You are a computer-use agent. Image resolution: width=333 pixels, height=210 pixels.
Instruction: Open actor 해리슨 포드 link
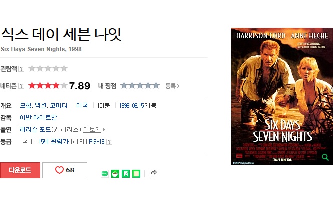click(35, 129)
